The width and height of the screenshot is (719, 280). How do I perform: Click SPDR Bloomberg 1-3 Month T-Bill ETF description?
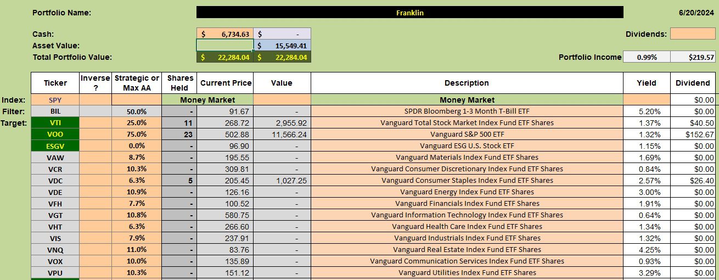click(467, 111)
